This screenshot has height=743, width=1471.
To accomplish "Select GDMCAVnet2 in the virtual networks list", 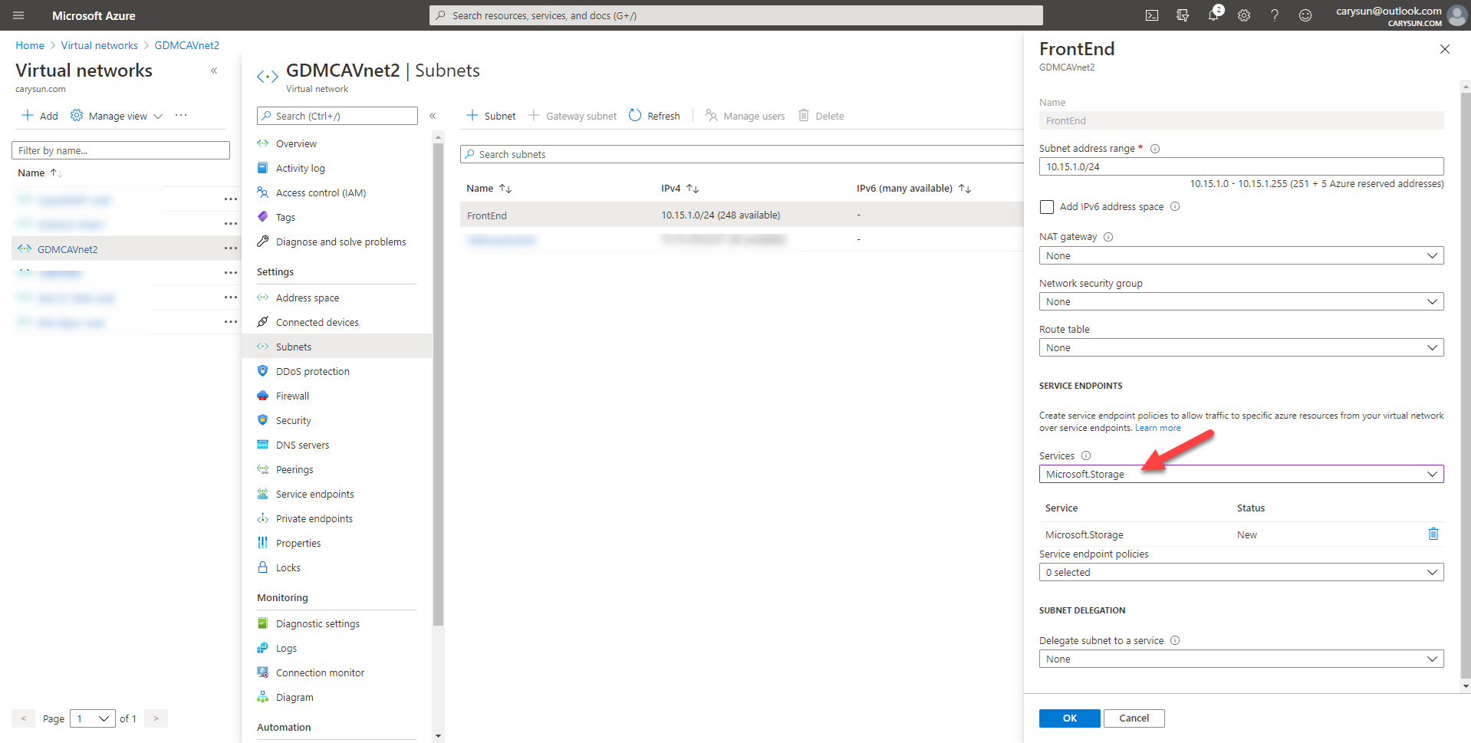I will tap(67, 248).
